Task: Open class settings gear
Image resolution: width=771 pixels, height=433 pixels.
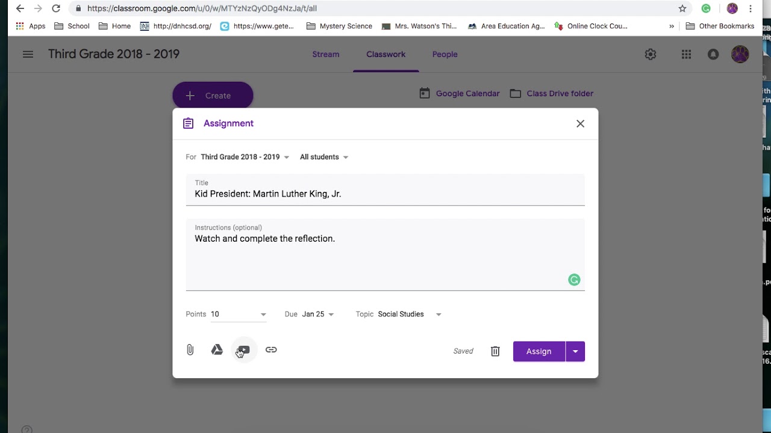Action: pyautogui.click(x=651, y=54)
